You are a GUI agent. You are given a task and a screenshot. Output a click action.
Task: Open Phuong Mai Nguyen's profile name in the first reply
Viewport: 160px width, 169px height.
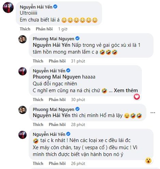coord(54,39)
